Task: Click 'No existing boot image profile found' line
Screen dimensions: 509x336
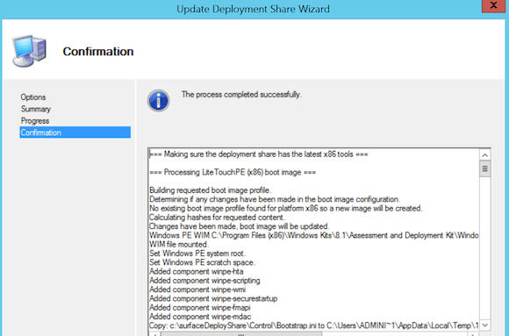Action: [x=286, y=209]
